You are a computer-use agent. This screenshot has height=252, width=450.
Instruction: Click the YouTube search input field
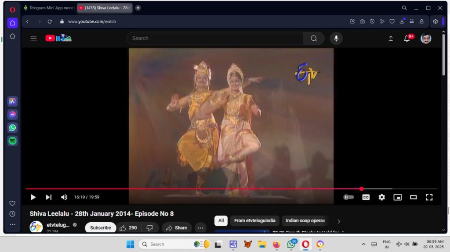point(215,38)
